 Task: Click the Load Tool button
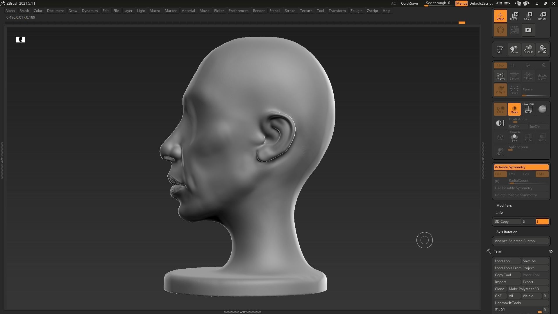click(507, 261)
